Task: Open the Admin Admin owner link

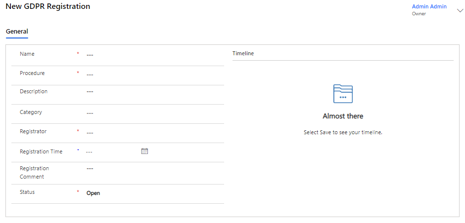Action: 429,7
